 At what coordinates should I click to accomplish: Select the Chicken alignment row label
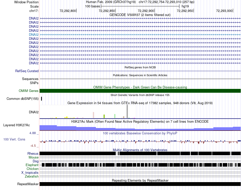tap(32, 169)
